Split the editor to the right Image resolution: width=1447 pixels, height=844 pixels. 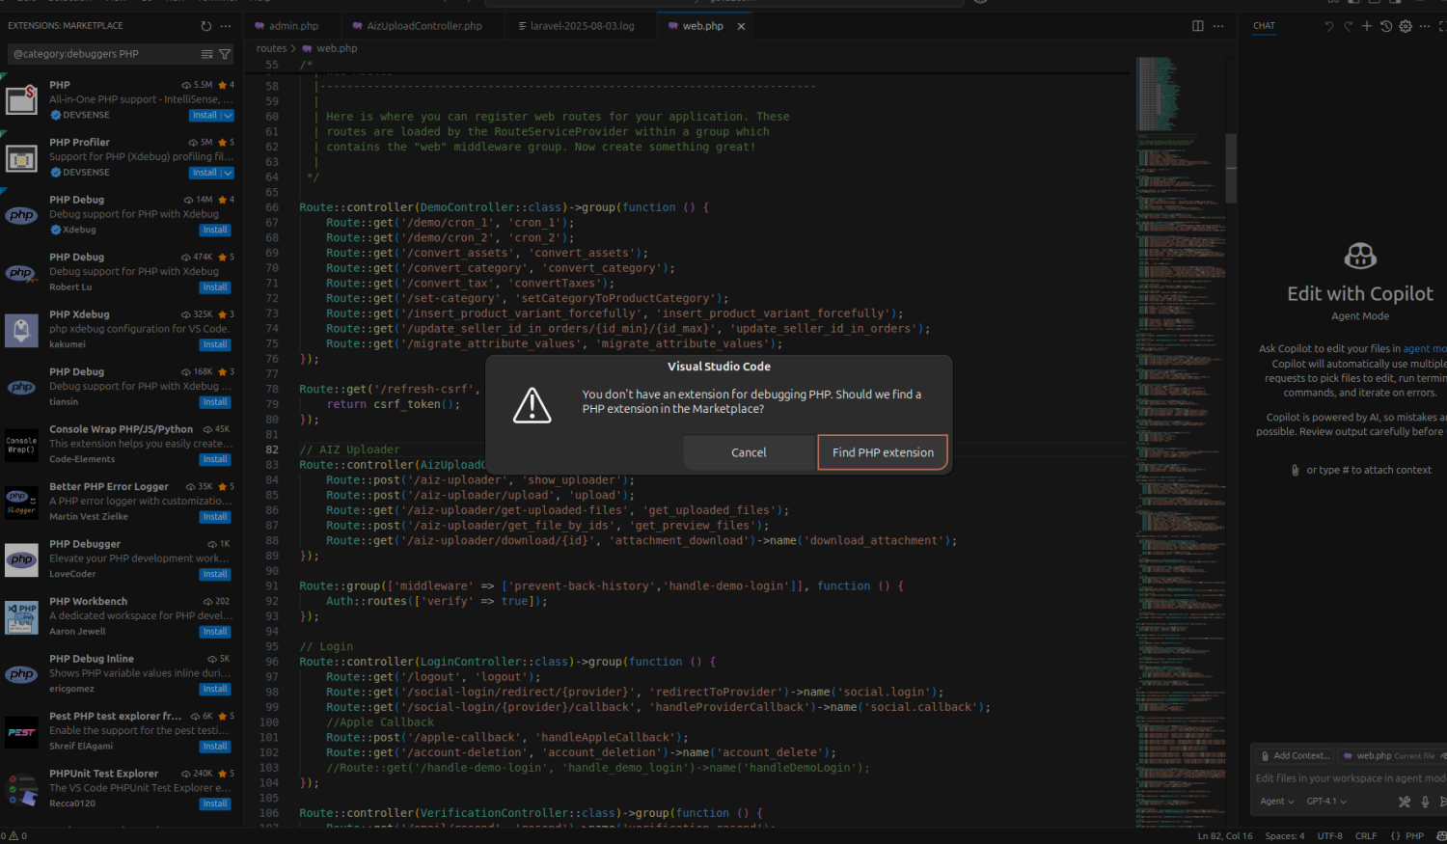1197,26
